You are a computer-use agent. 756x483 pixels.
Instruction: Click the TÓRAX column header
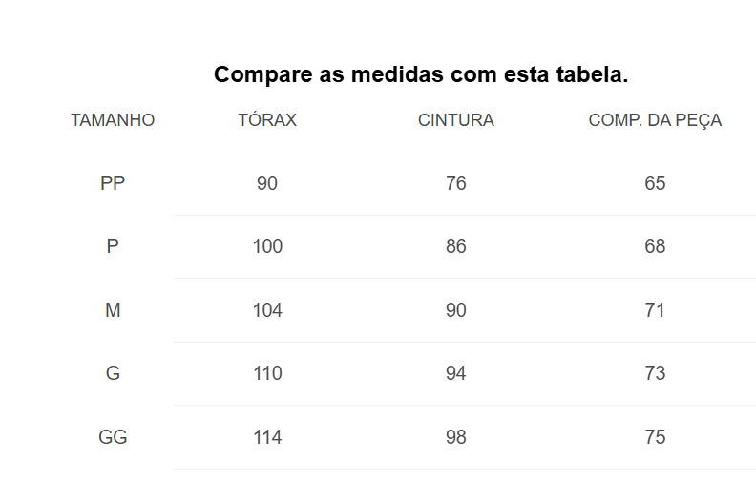point(267,119)
